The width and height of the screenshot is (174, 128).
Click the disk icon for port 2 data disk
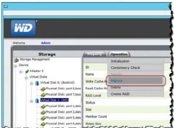pyautogui.click(x=43, y=112)
